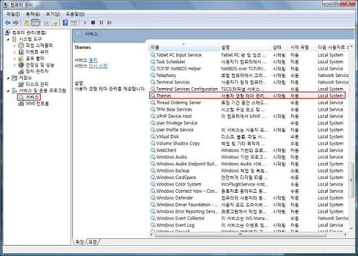
Task: Click gear icon beside WebClient
Action: pyautogui.click(x=153, y=150)
